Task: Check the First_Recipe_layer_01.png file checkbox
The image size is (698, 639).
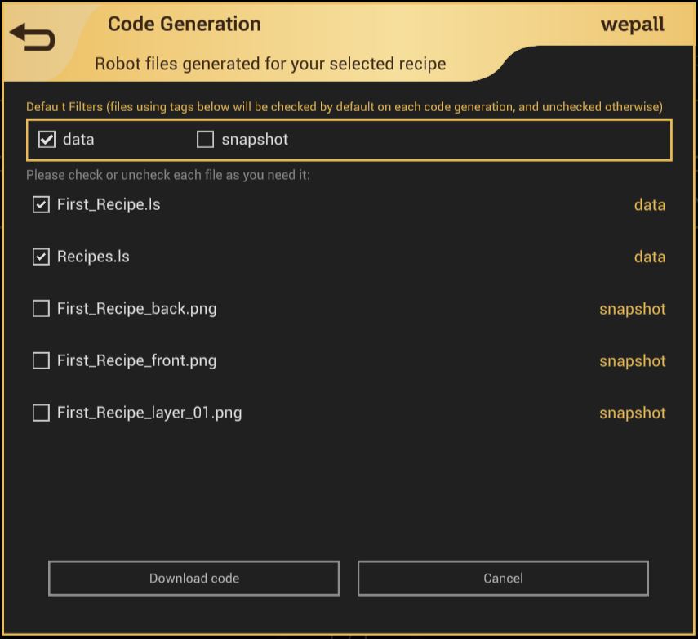Action: coord(41,413)
